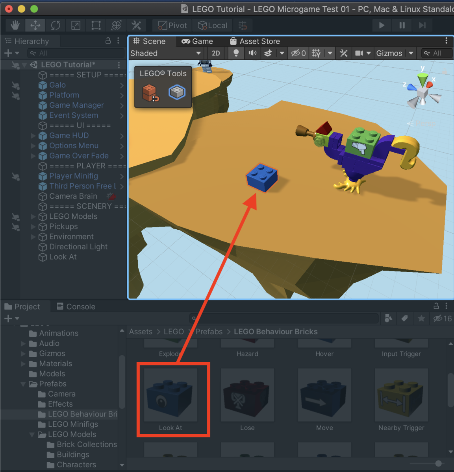Viewport: 454px width, 472px height.
Task: Switch to the Scene tab
Action: (149, 41)
